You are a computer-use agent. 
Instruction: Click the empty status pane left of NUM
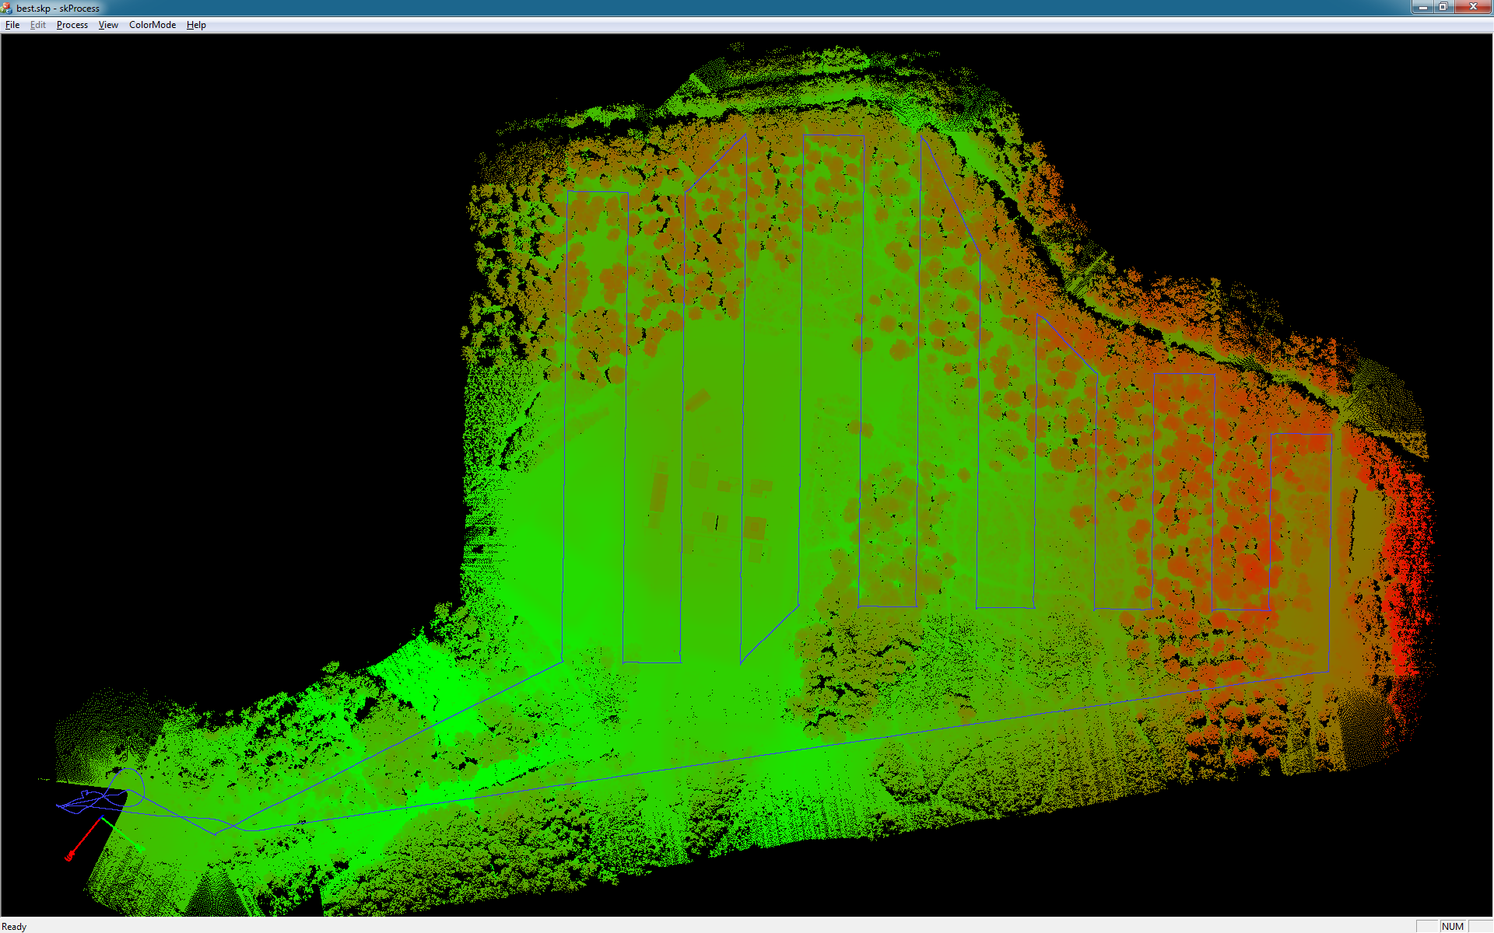1426,926
